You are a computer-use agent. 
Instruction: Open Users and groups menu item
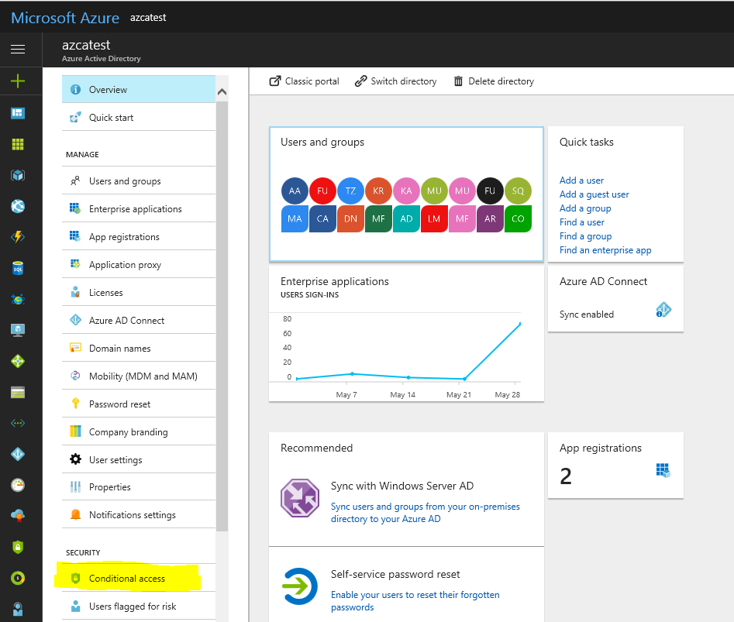139,181
